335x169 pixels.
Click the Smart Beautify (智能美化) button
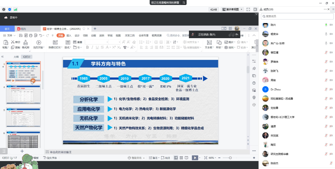click(136, 158)
